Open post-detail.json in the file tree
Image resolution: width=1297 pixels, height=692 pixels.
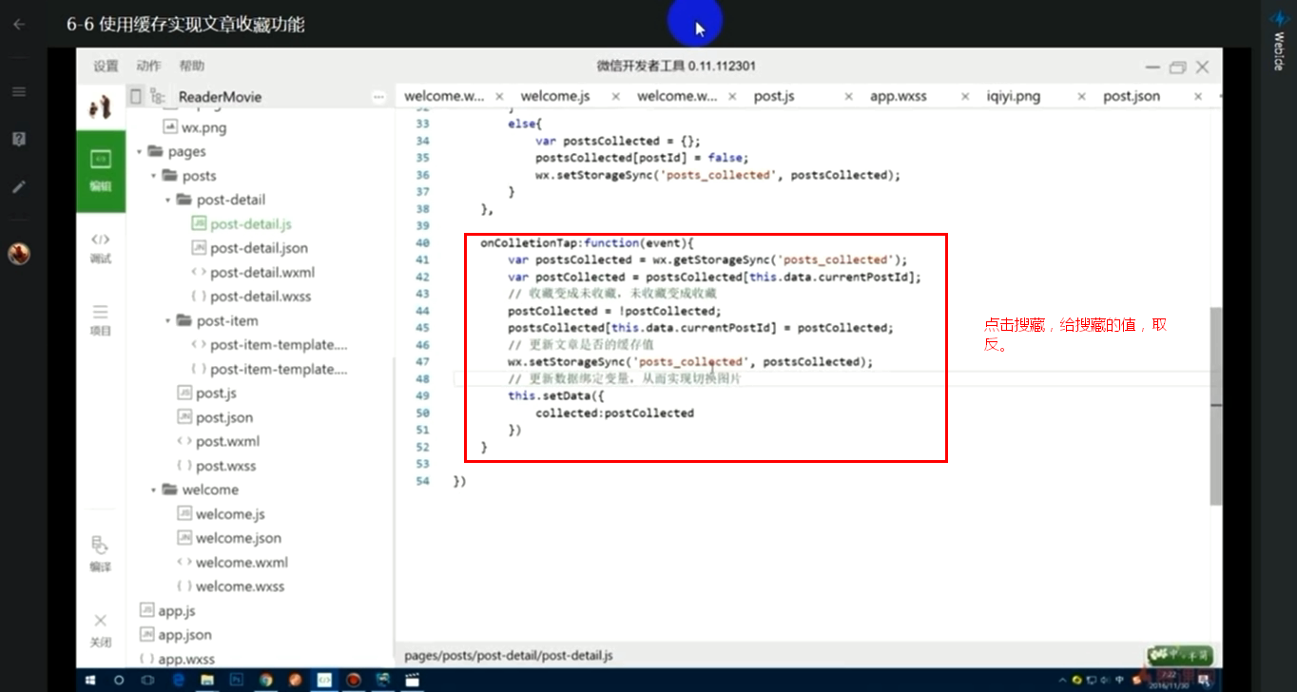[x=259, y=248]
